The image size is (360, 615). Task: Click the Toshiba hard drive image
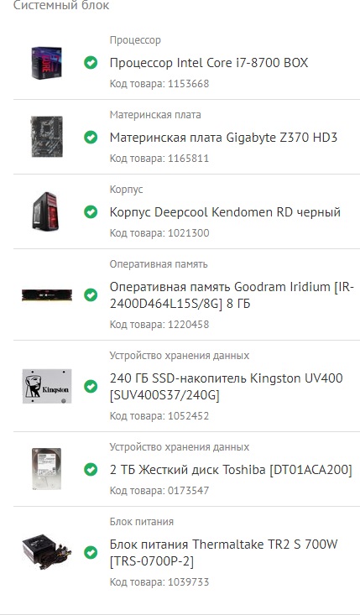coord(47,469)
